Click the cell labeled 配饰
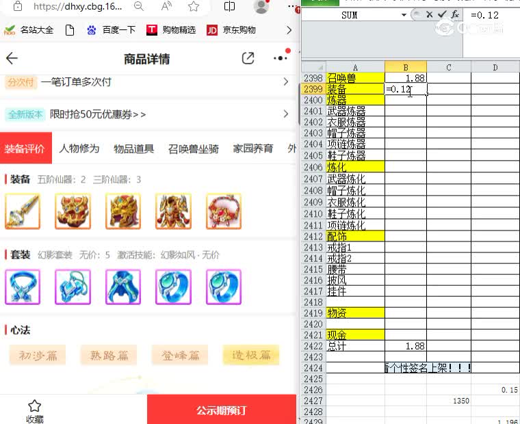The image size is (520, 424). [x=356, y=237]
